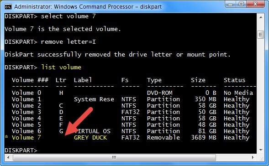Close the diskpart command window
Viewport: 269px width, 166px height.
(x=255, y=4)
